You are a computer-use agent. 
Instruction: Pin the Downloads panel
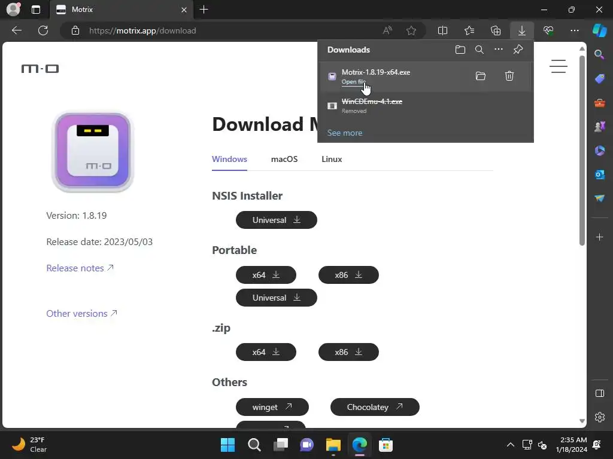[518, 50]
